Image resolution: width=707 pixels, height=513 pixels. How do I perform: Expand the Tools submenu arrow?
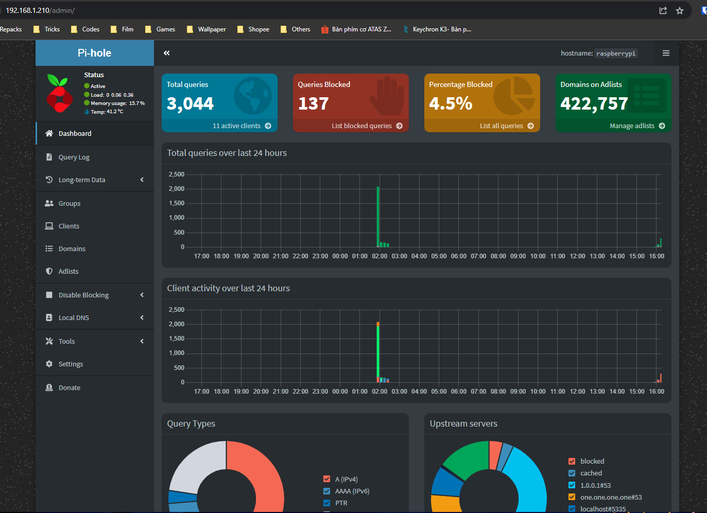pyautogui.click(x=142, y=341)
